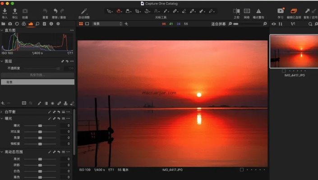Open the 背景 layer dropdown above viewer
This screenshot has height=180, width=318.
point(107,23)
